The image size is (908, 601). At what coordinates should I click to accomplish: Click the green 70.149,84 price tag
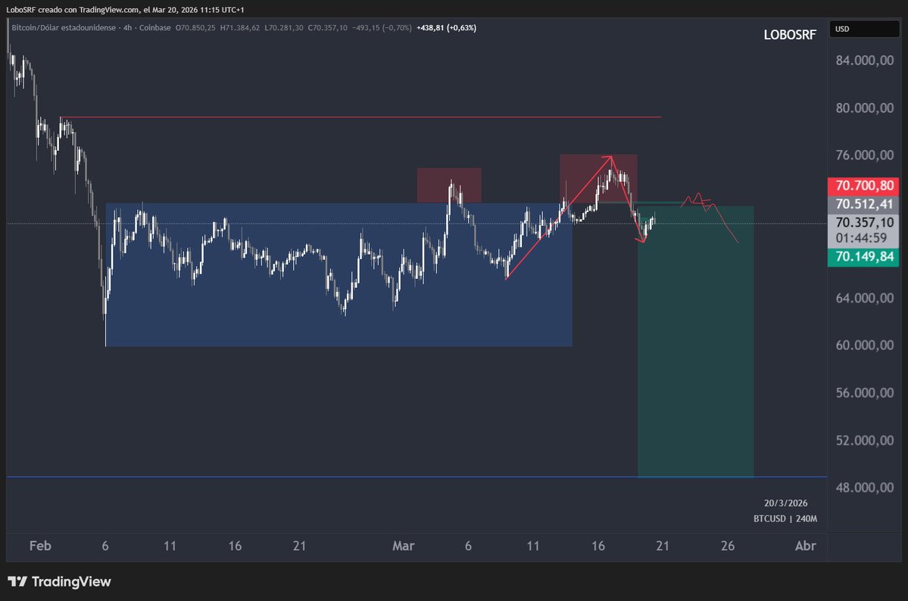coord(863,257)
